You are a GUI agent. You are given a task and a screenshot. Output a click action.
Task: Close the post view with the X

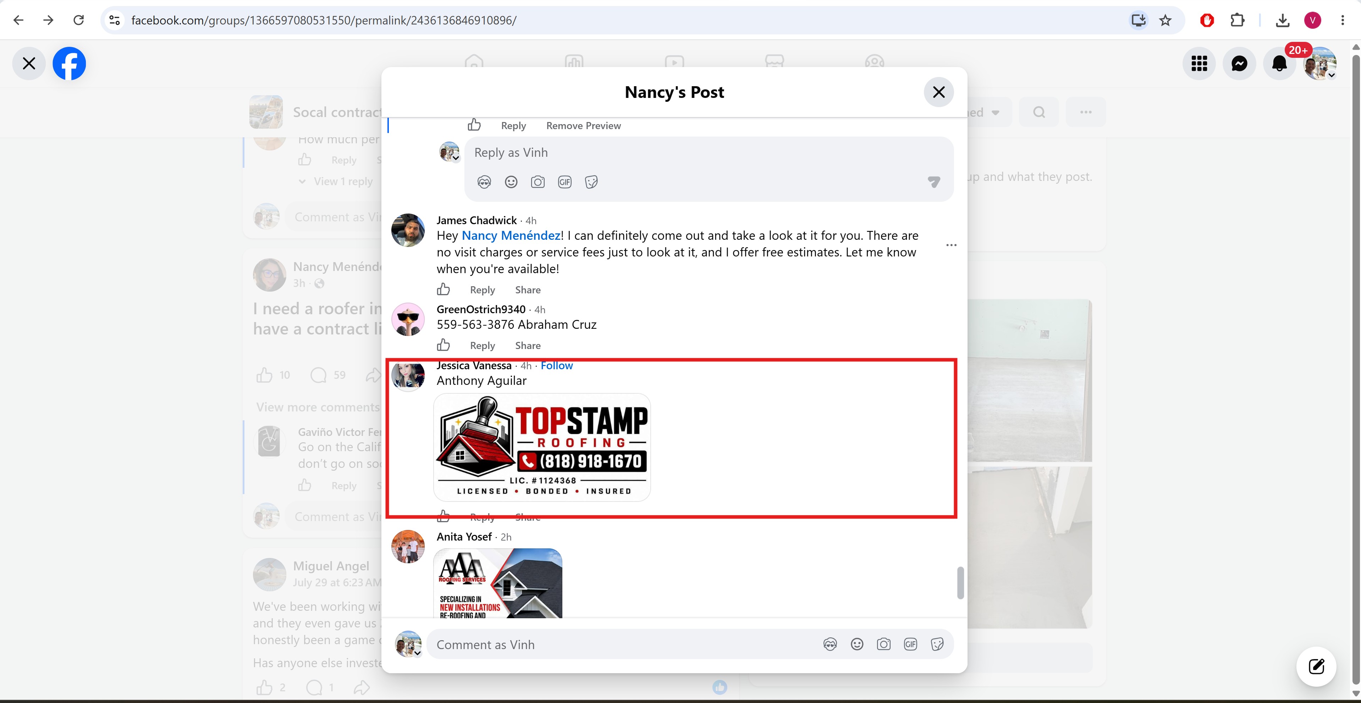pyautogui.click(x=29, y=64)
